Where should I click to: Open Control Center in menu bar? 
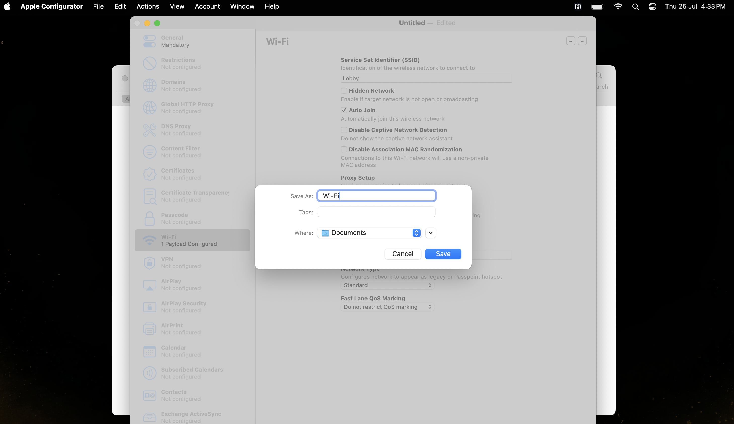coord(652,6)
